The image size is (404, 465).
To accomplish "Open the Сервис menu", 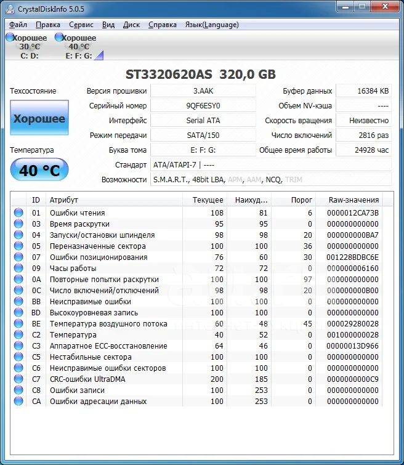I will pyautogui.click(x=81, y=25).
